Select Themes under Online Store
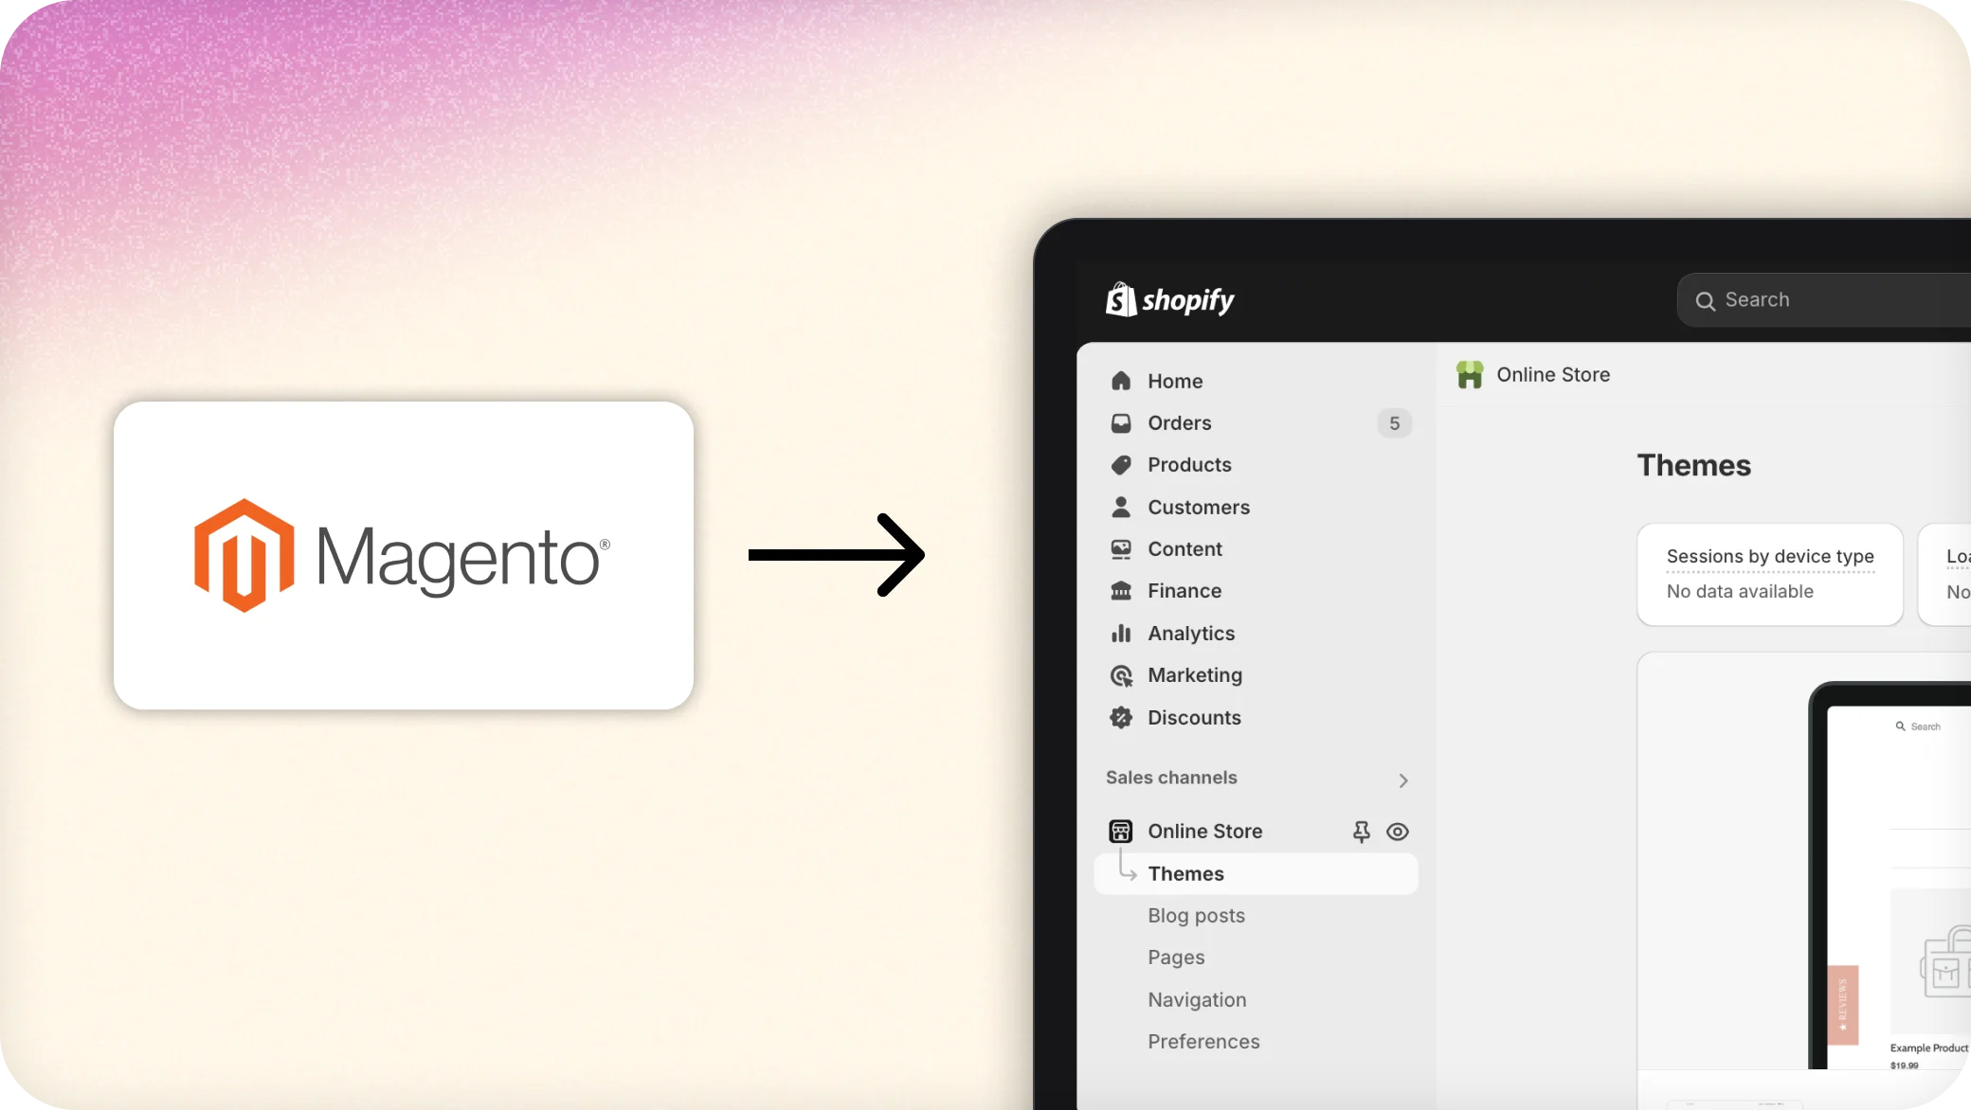 [1256, 873]
